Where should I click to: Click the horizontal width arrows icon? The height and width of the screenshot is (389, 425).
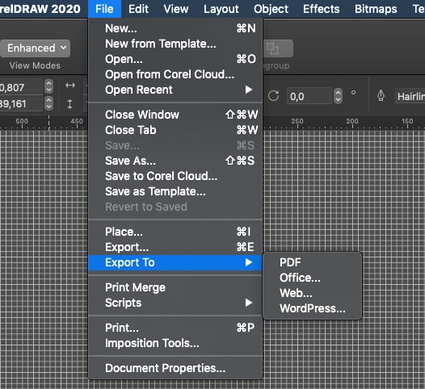click(70, 86)
